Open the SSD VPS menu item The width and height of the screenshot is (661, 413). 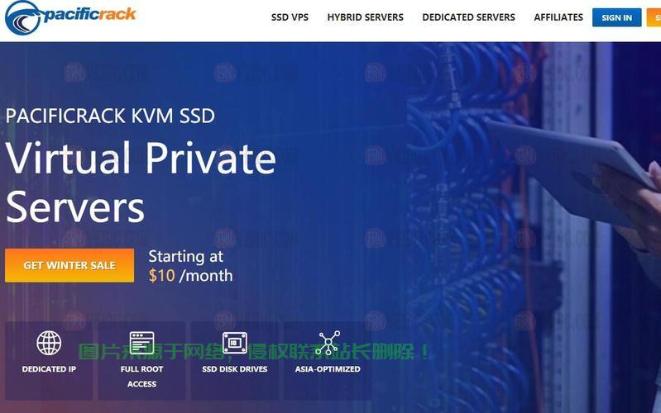point(290,17)
